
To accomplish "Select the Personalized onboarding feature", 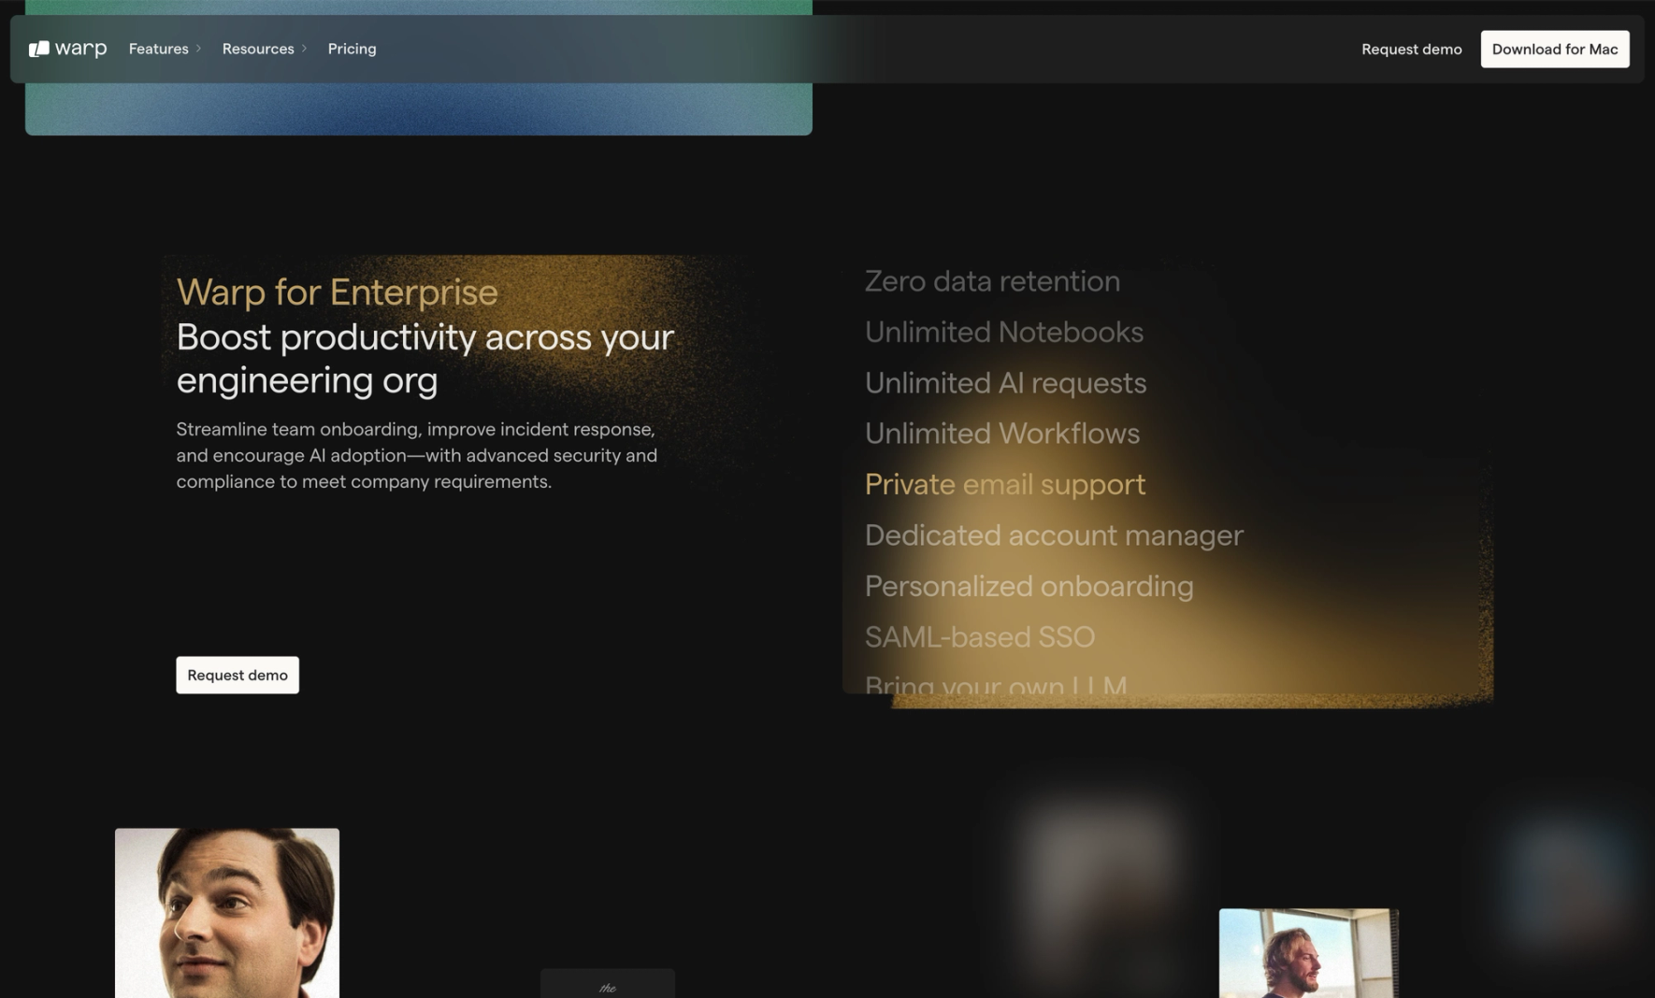I will coord(1029,586).
